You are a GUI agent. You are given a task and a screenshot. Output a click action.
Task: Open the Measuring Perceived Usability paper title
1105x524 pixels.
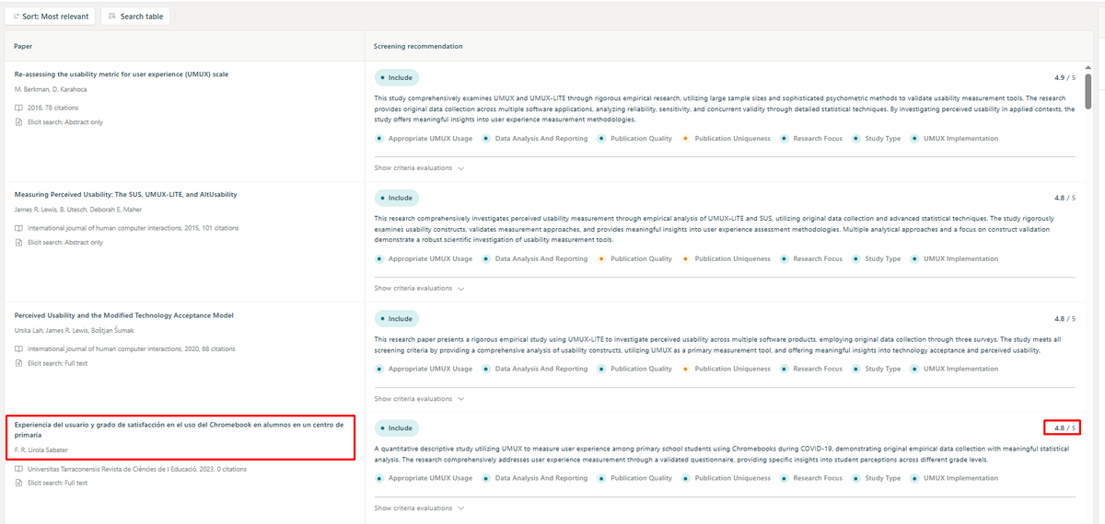point(125,194)
